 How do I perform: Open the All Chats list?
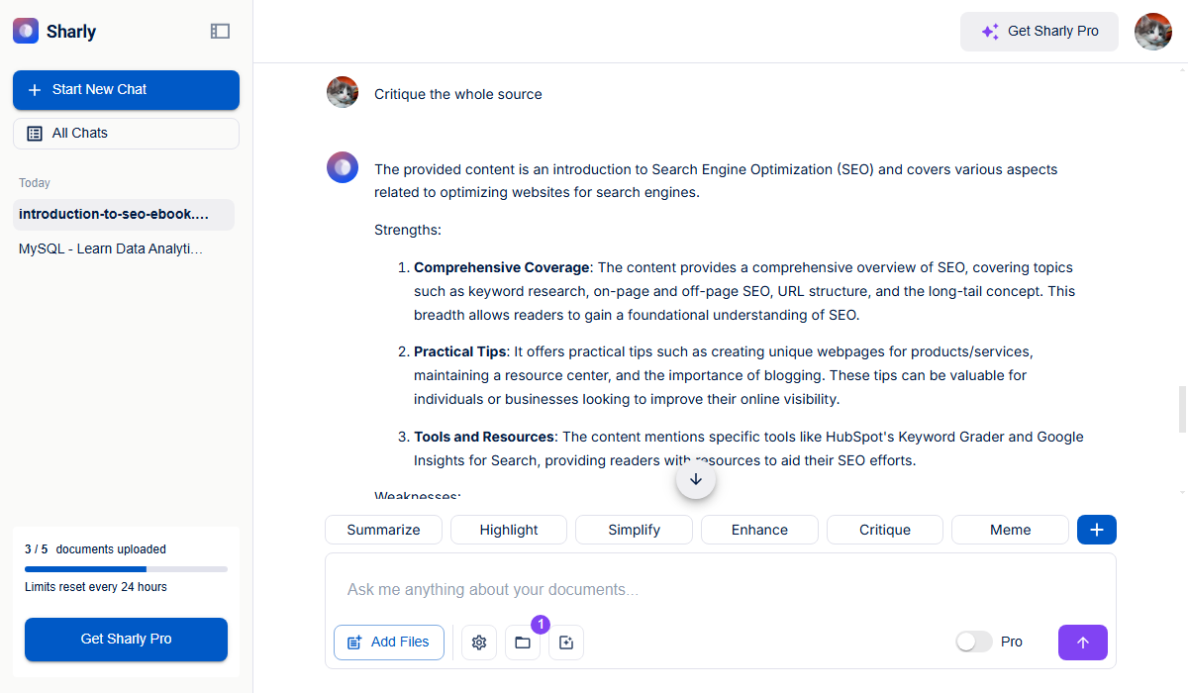126,133
